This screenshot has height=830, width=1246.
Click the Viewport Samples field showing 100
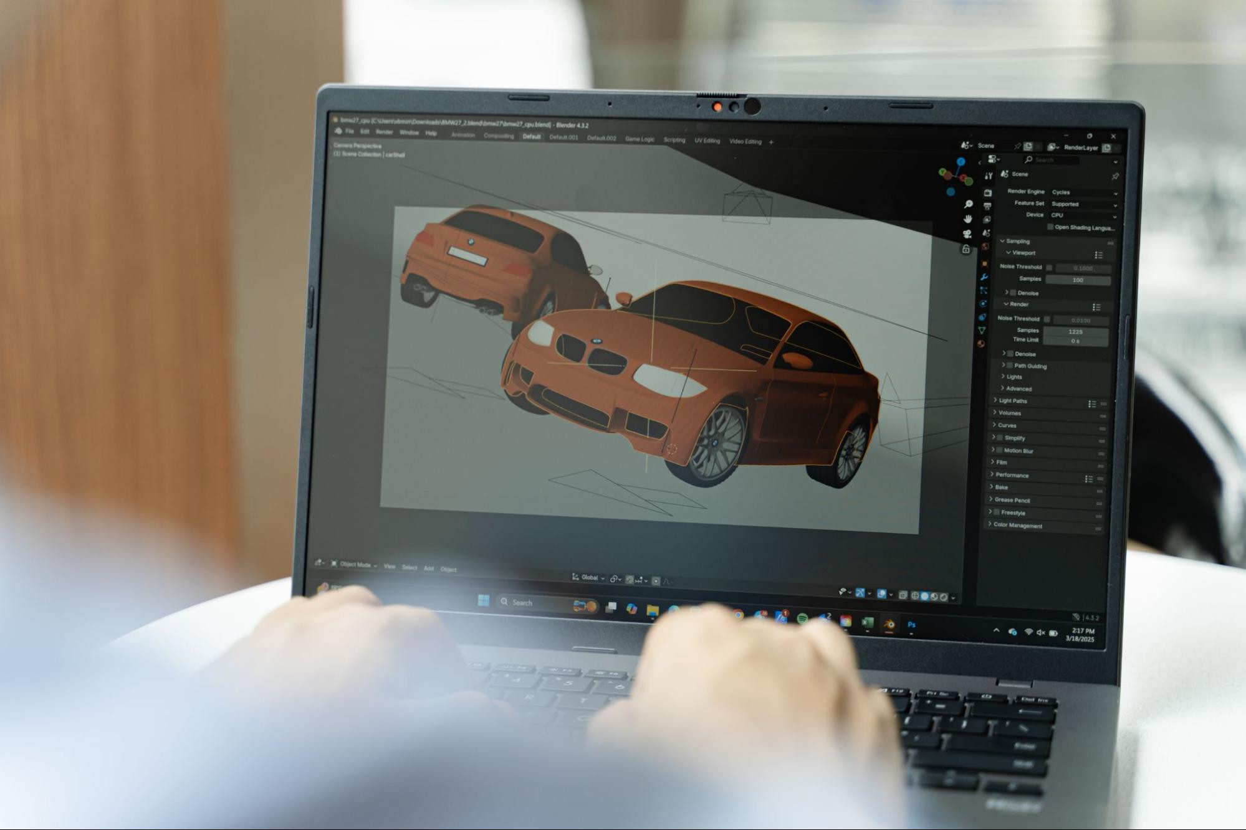point(1078,280)
